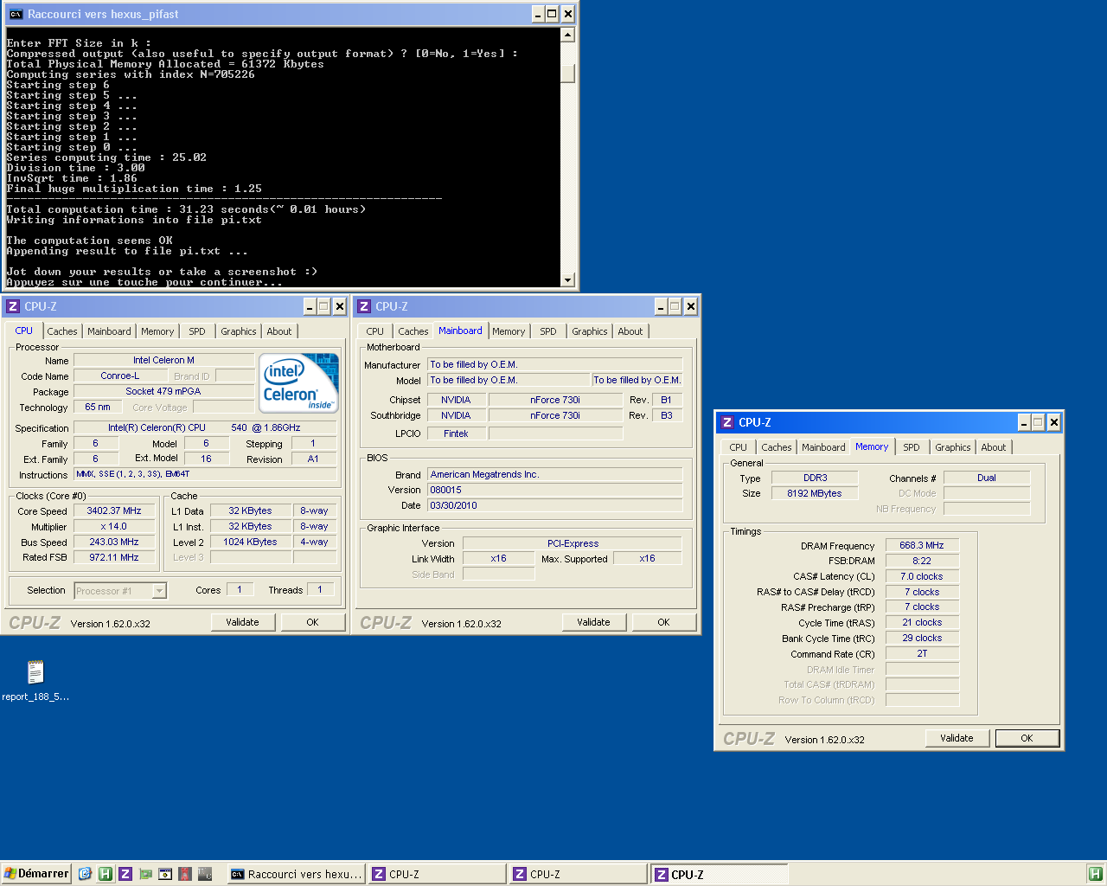1107x886 pixels.
Task: Click the Rated FSB value 972.11 MHz
Action: coord(114,557)
